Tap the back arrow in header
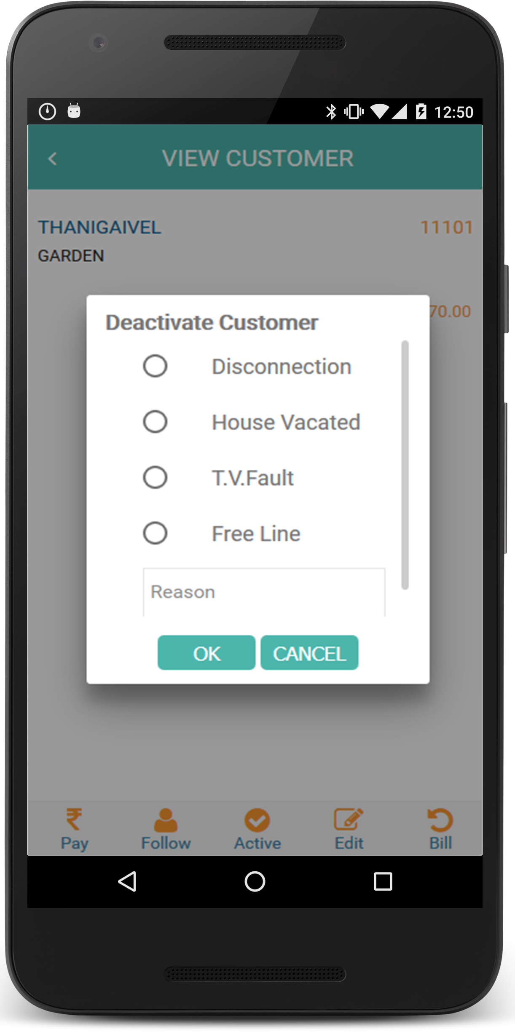Image resolution: width=515 pixels, height=1032 pixels. pyautogui.click(x=53, y=159)
